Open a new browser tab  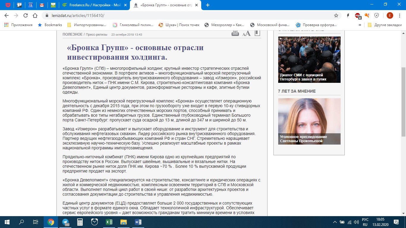pyautogui.click(x=208, y=5)
